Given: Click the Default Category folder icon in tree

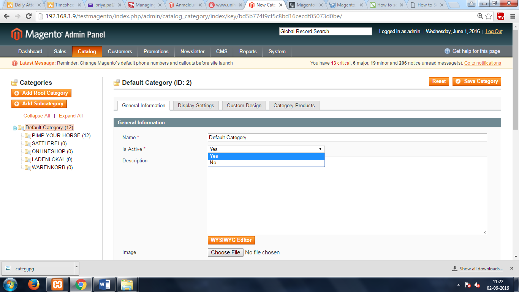Looking at the screenshot, I should point(21,128).
